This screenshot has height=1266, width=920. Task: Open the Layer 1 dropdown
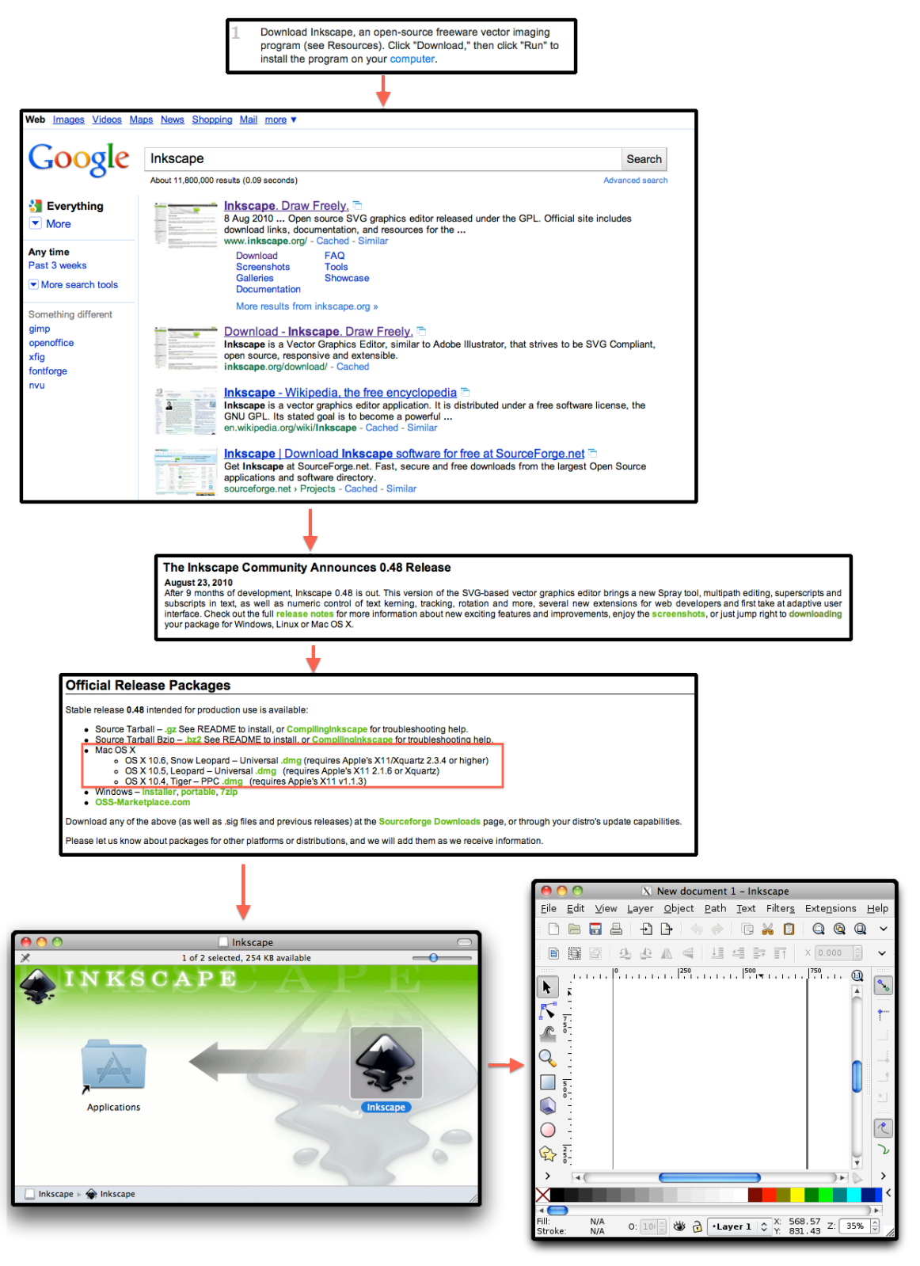tap(739, 1226)
